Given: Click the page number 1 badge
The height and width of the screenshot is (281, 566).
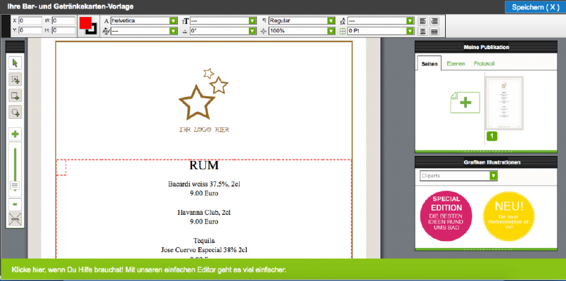Looking at the screenshot, I should (491, 136).
